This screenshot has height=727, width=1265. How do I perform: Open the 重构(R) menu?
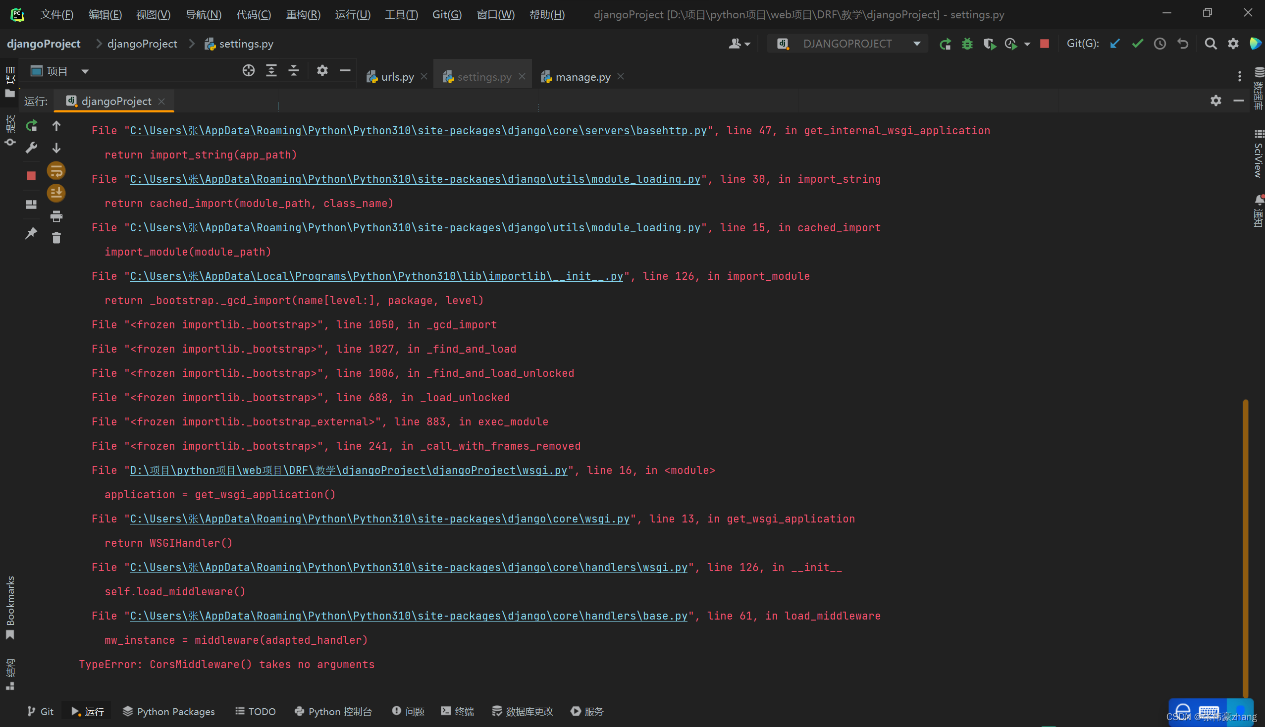click(303, 14)
